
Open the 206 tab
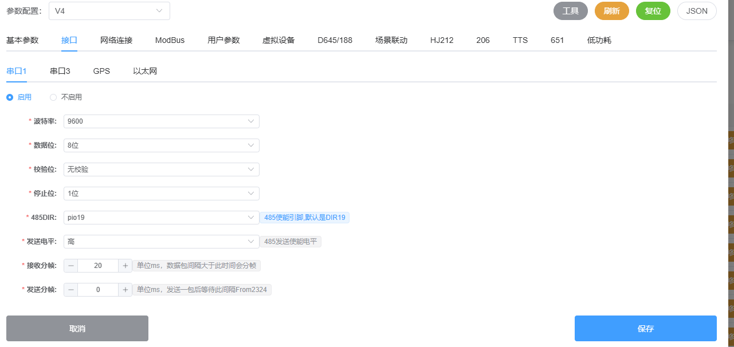(483, 40)
